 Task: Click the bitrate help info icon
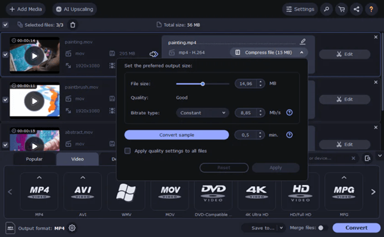coord(289,113)
